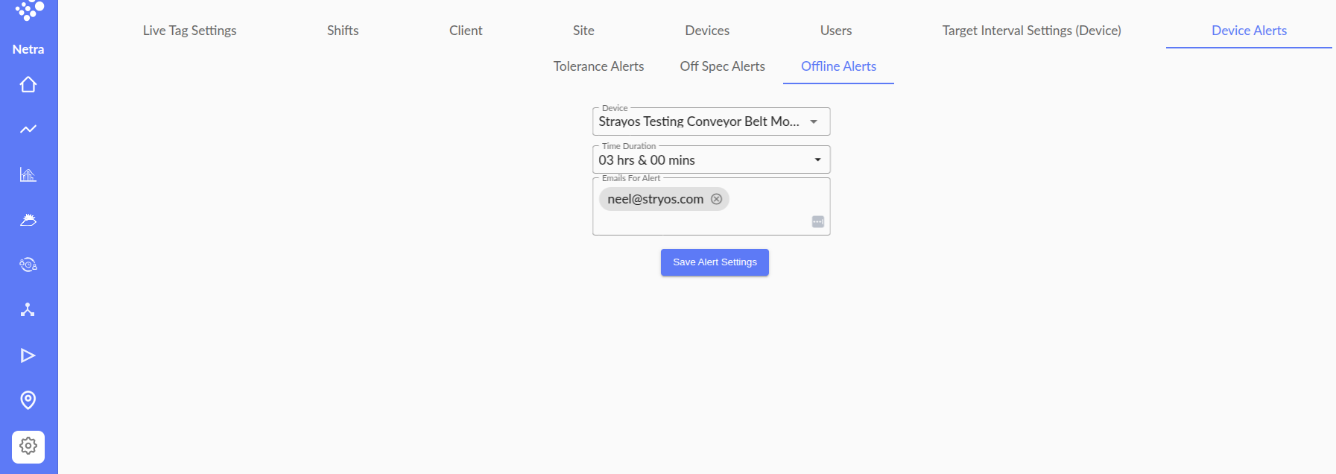This screenshot has height=474, width=1336.
Task: Select the Users tab
Action: (x=835, y=31)
